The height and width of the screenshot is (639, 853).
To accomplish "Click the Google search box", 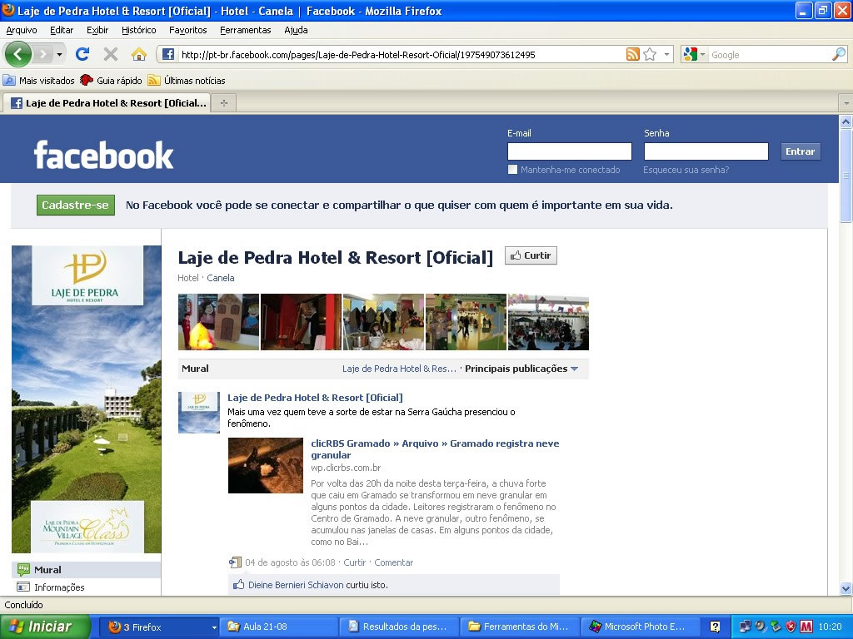I will pyautogui.click(x=770, y=54).
